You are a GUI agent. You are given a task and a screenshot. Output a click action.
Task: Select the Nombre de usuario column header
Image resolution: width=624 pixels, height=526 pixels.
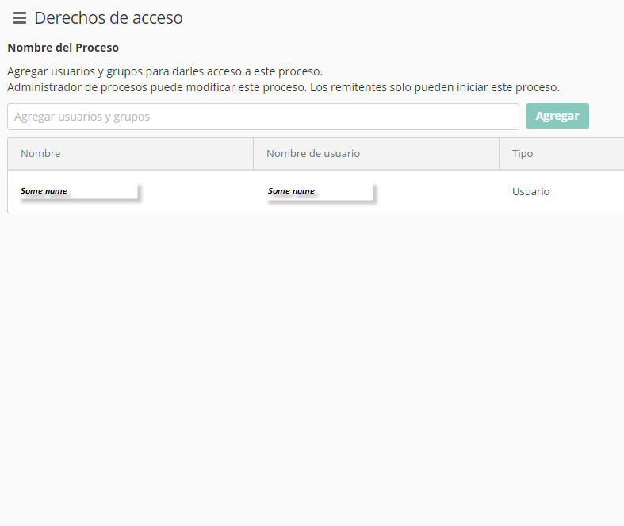(x=376, y=154)
